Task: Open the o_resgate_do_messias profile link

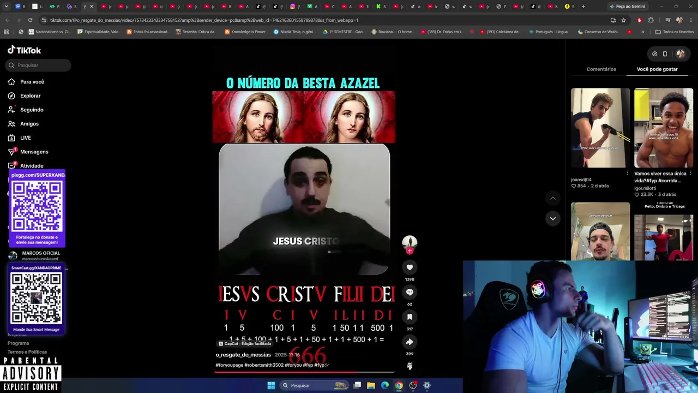Action: click(x=243, y=355)
